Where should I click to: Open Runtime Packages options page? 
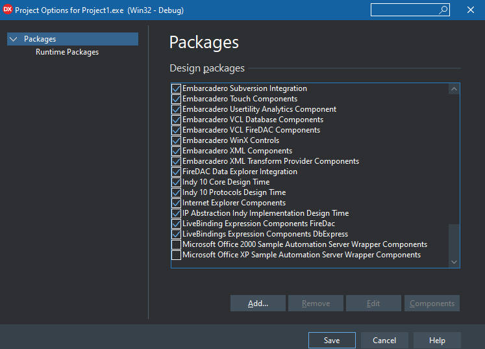click(x=67, y=52)
